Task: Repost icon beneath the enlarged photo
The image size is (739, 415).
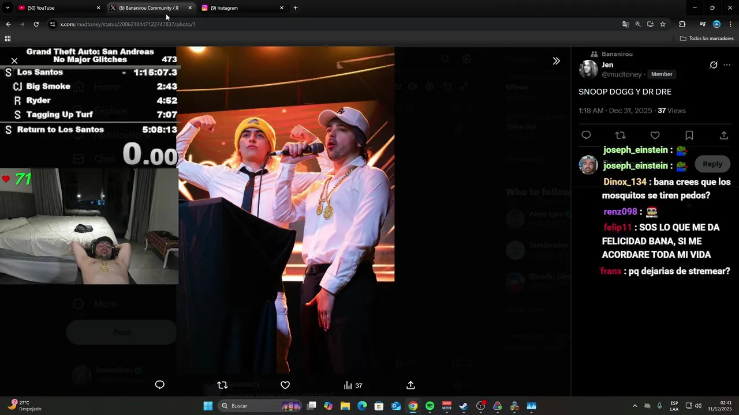Action: pyautogui.click(x=222, y=385)
